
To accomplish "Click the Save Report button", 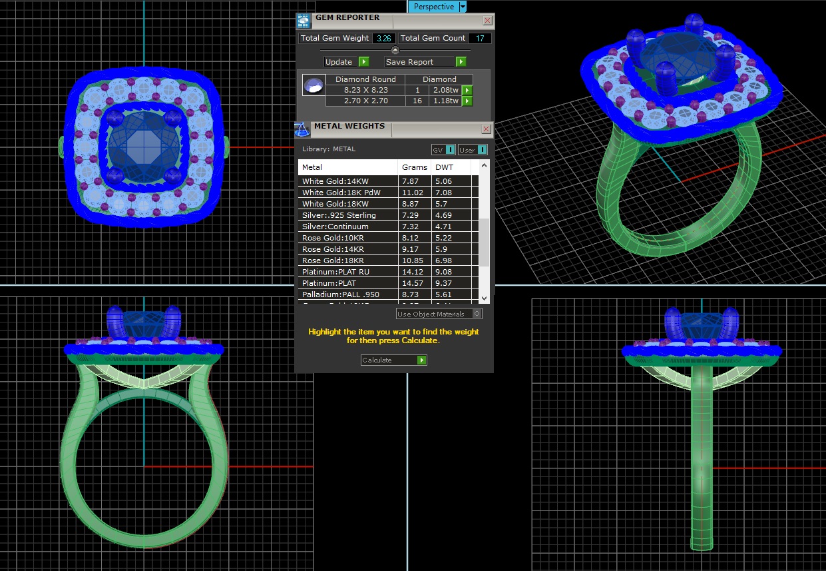I will coord(425,62).
